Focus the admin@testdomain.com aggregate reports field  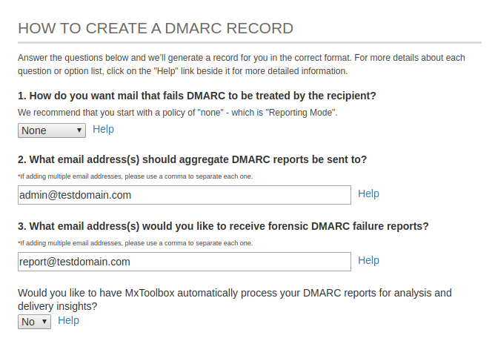point(184,195)
